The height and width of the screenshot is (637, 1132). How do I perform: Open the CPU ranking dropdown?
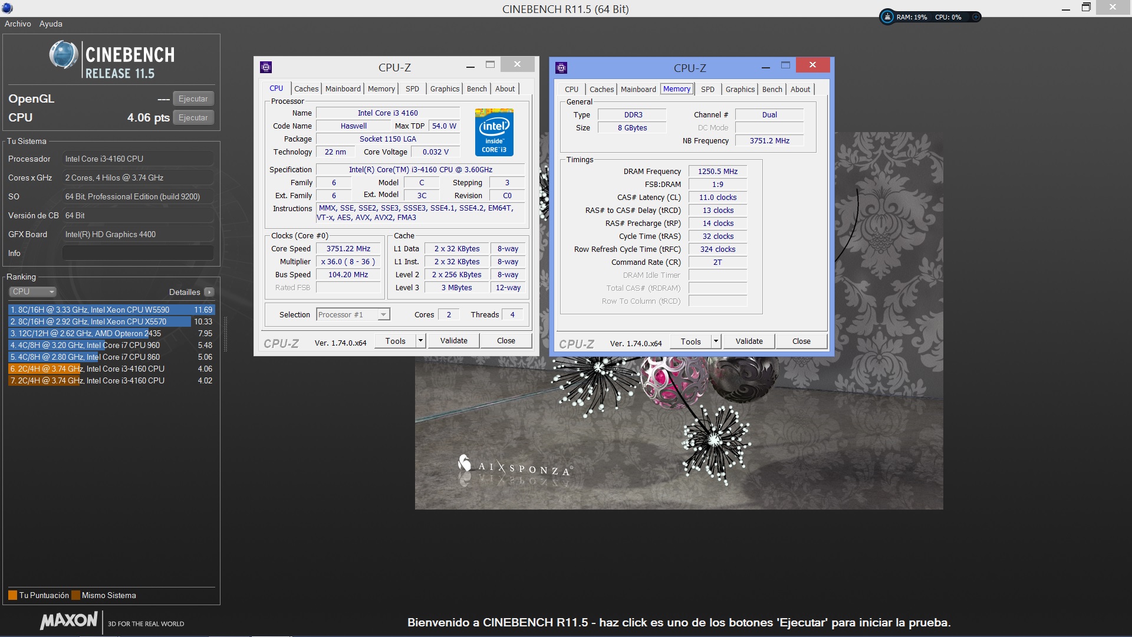(32, 291)
